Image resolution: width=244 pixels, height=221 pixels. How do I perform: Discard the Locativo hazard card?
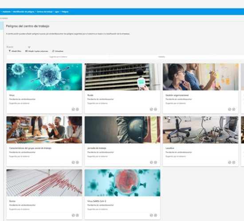[233, 162]
